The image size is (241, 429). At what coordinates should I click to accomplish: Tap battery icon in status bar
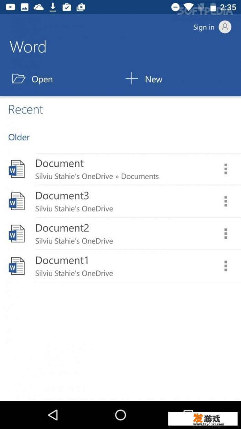pyautogui.click(x=213, y=7)
